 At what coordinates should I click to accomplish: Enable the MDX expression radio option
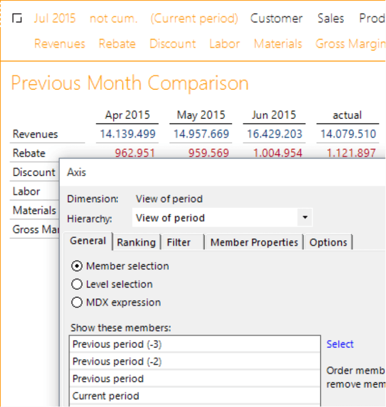click(77, 303)
